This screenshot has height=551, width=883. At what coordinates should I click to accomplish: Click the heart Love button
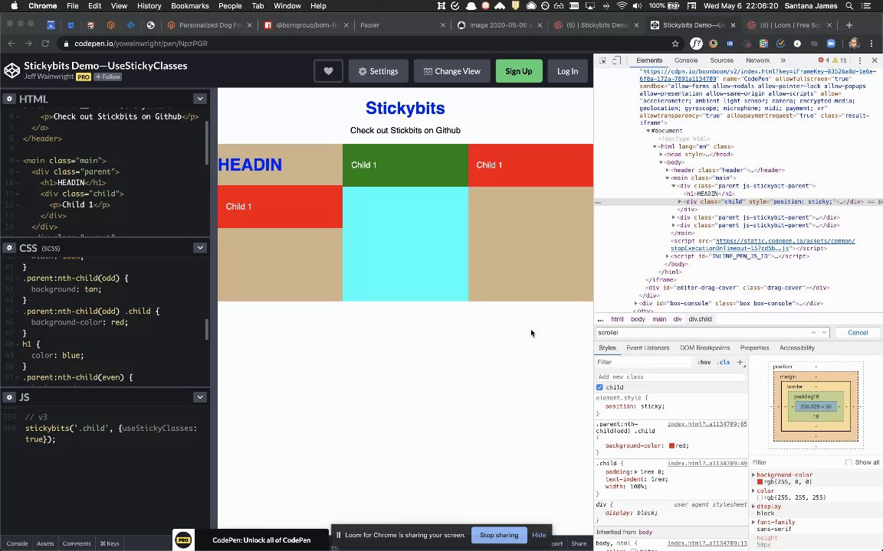328,71
